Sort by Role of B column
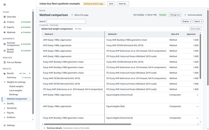The width and height of the screenshot is (209, 130). tap(175, 34)
